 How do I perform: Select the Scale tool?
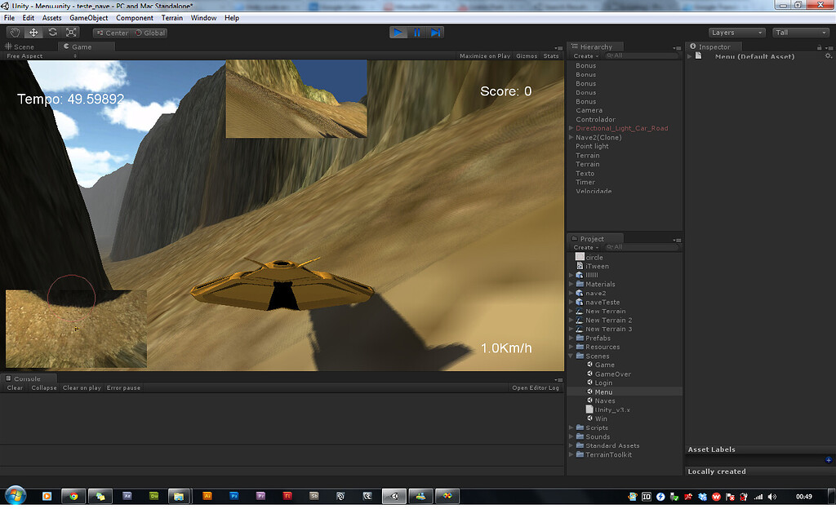pos(70,32)
